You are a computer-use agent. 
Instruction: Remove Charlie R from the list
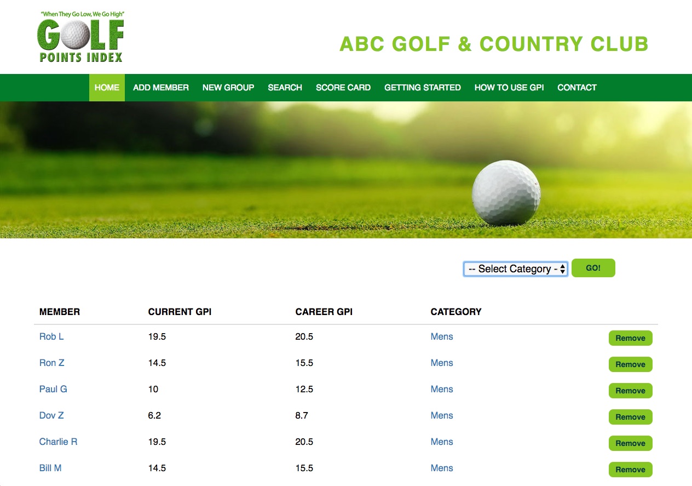coord(630,443)
